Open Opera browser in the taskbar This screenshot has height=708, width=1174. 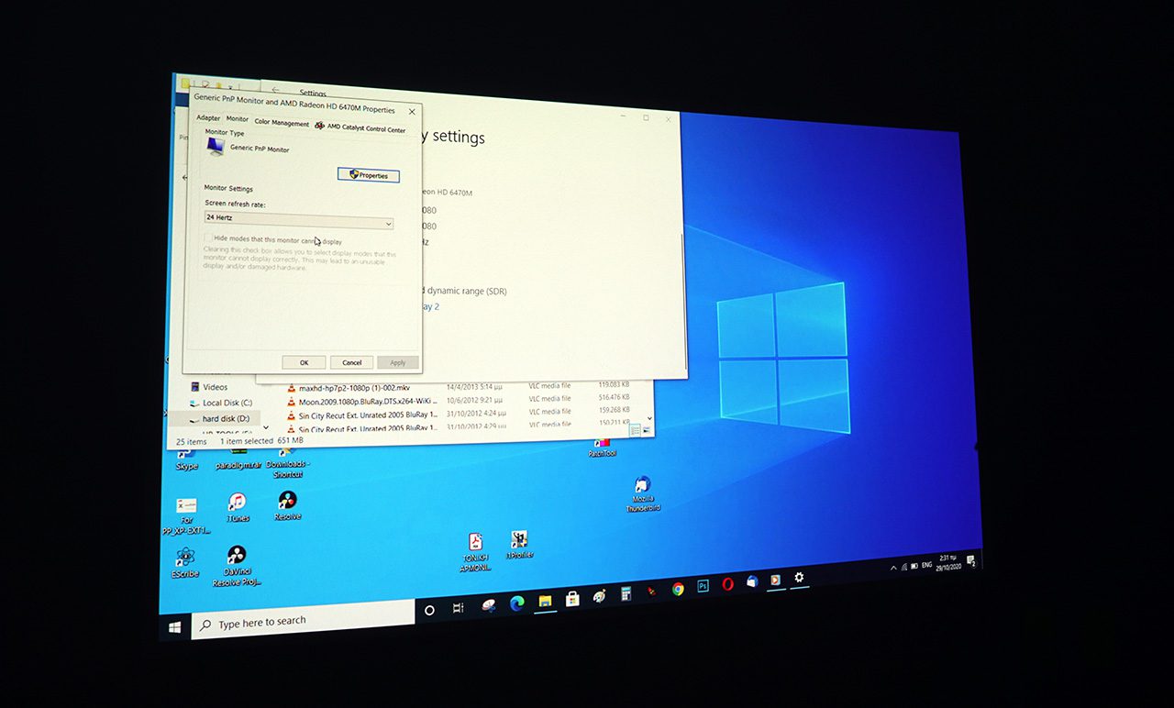click(727, 584)
